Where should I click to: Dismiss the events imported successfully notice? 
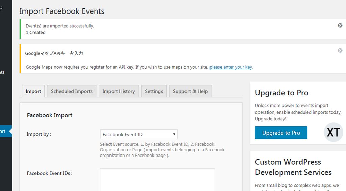point(340,25)
